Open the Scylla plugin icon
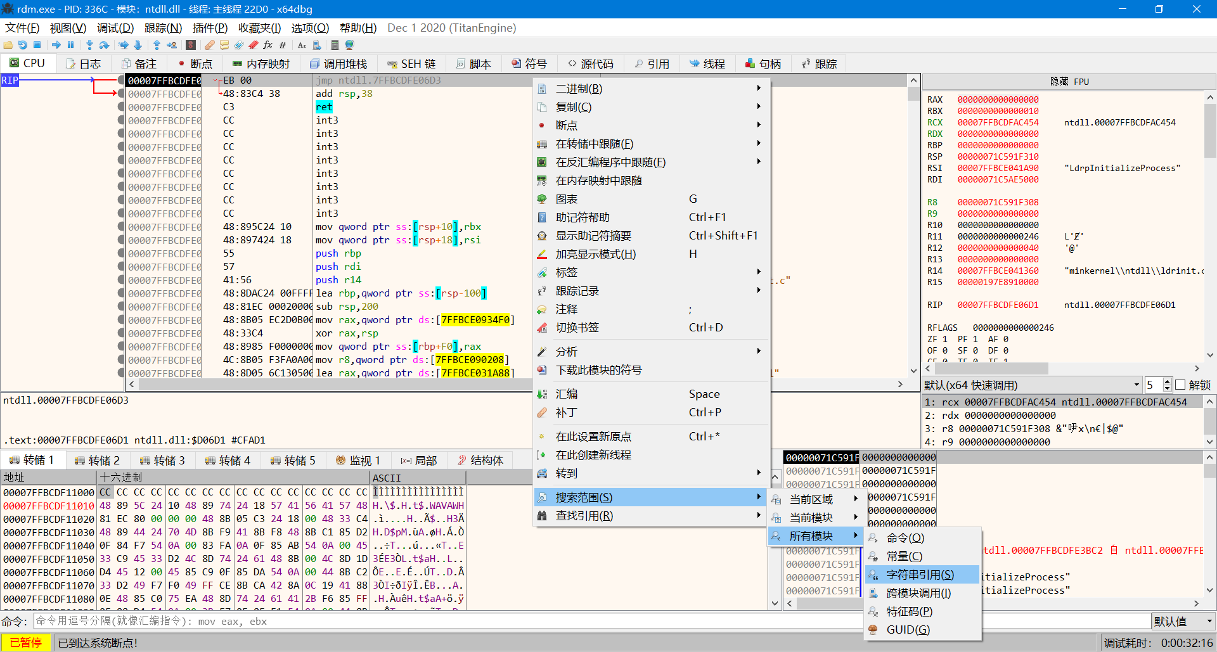This screenshot has width=1217, height=652. [x=191, y=45]
